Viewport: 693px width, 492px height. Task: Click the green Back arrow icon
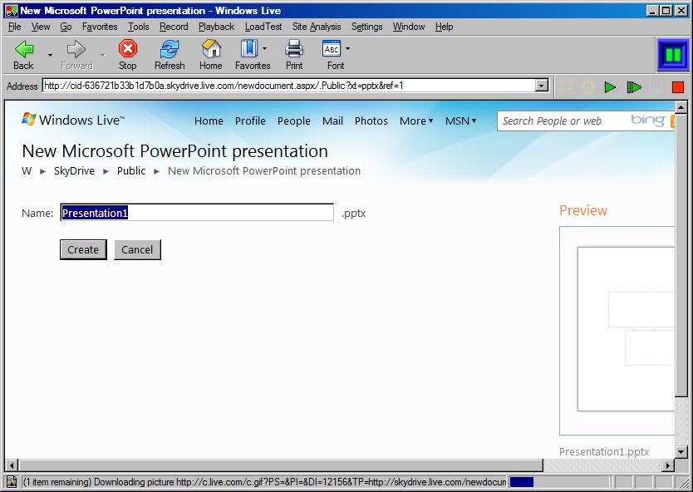24,49
